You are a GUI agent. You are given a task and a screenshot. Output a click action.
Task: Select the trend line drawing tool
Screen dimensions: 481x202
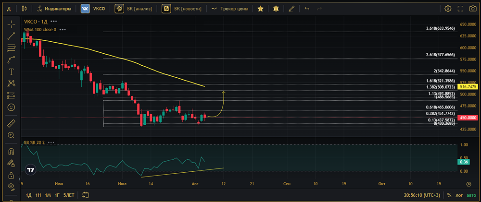click(11, 36)
